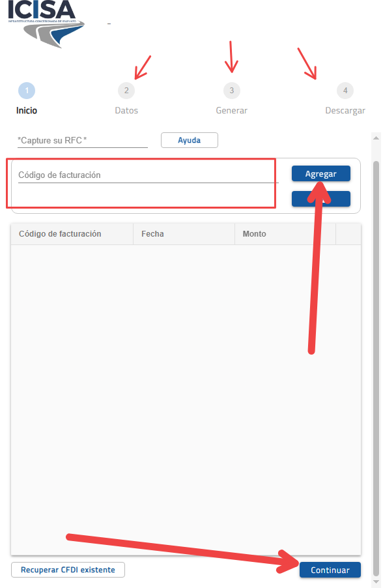The height and width of the screenshot is (588, 383).
Task: Click the blue button below Agregar
Action: coord(321,199)
